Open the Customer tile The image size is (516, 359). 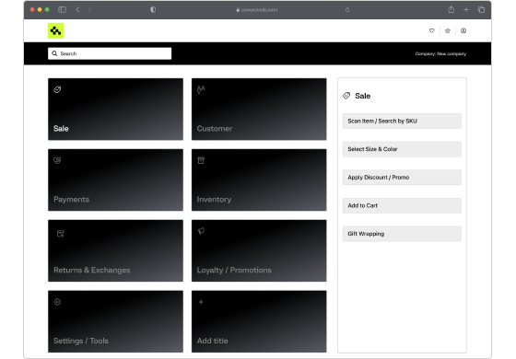click(x=259, y=110)
